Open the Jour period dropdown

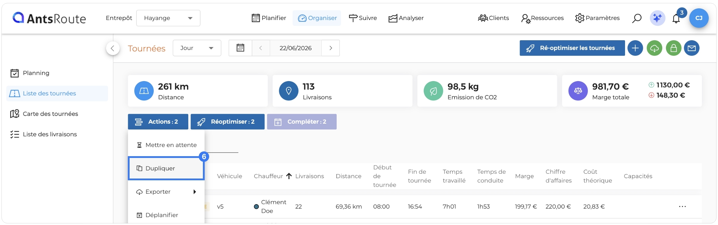pos(197,48)
